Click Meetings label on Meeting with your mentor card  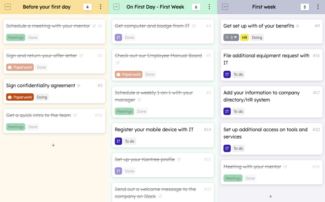233,178
